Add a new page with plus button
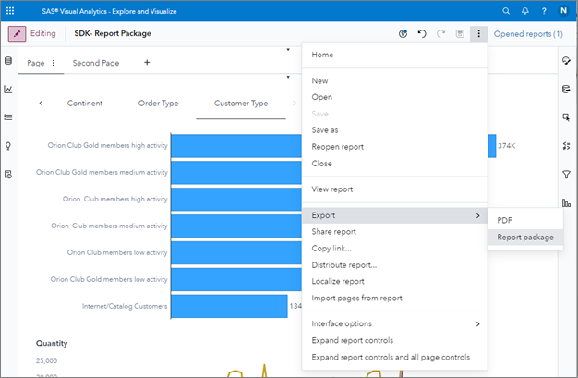The height and width of the screenshot is (378, 578). coord(147,63)
